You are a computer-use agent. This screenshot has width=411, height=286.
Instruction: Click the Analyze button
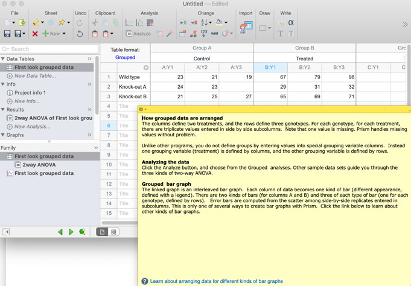point(138,34)
